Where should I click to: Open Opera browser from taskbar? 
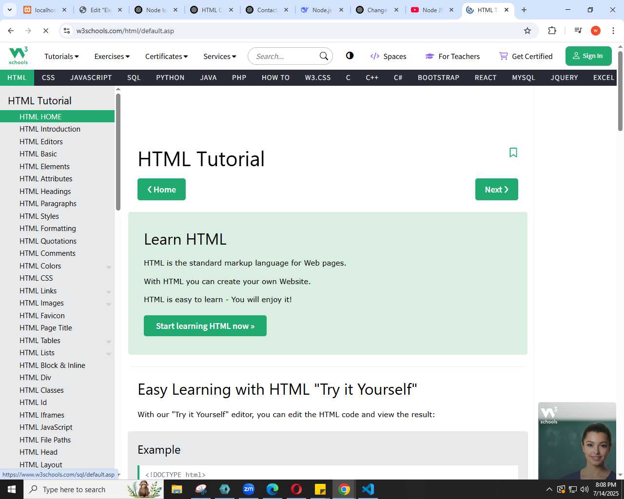point(296,489)
